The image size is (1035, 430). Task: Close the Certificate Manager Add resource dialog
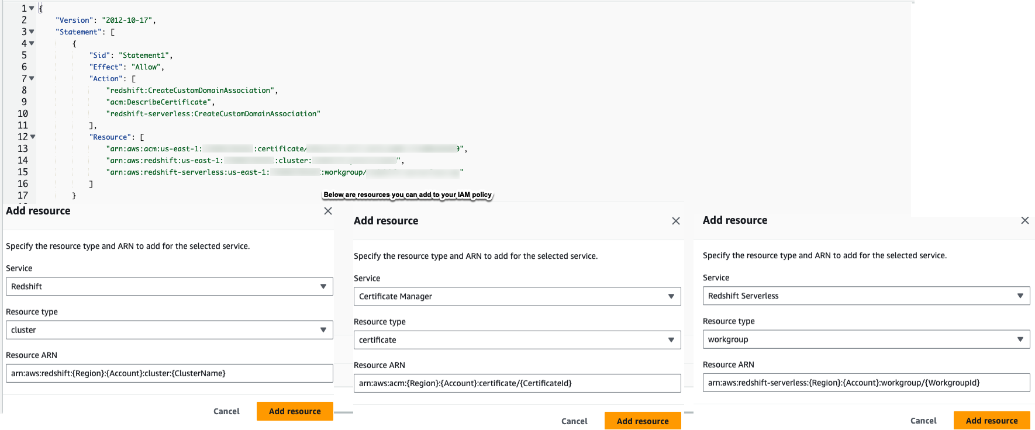(x=676, y=221)
